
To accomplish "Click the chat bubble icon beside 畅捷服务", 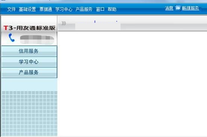I will click(x=178, y=8).
